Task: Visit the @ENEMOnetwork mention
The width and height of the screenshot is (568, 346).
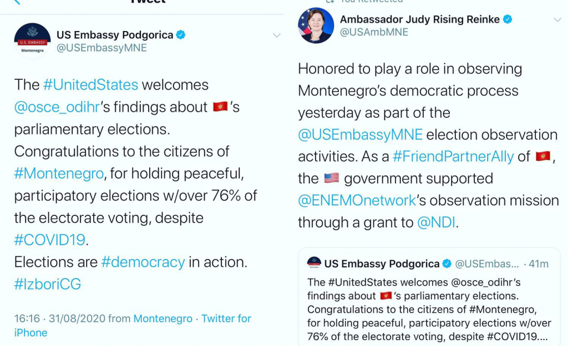Action: 357,200
